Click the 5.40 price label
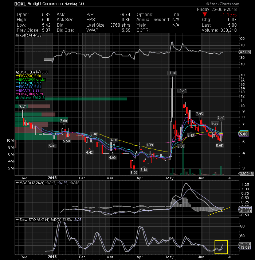 pyautogui.click(x=94, y=134)
